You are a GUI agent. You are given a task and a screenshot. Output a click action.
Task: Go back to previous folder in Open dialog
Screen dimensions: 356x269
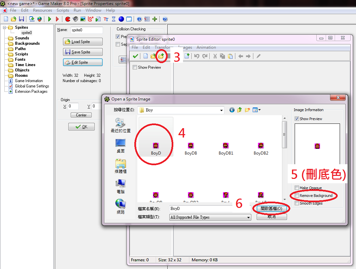click(x=232, y=110)
